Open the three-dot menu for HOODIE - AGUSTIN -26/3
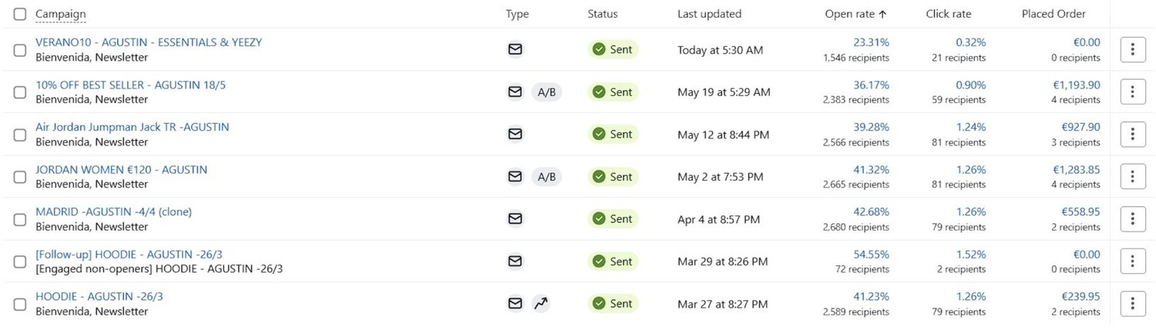The width and height of the screenshot is (1156, 330). 1132,304
